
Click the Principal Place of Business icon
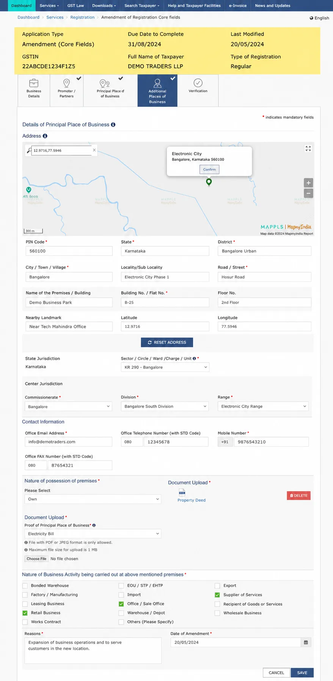(x=104, y=83)
